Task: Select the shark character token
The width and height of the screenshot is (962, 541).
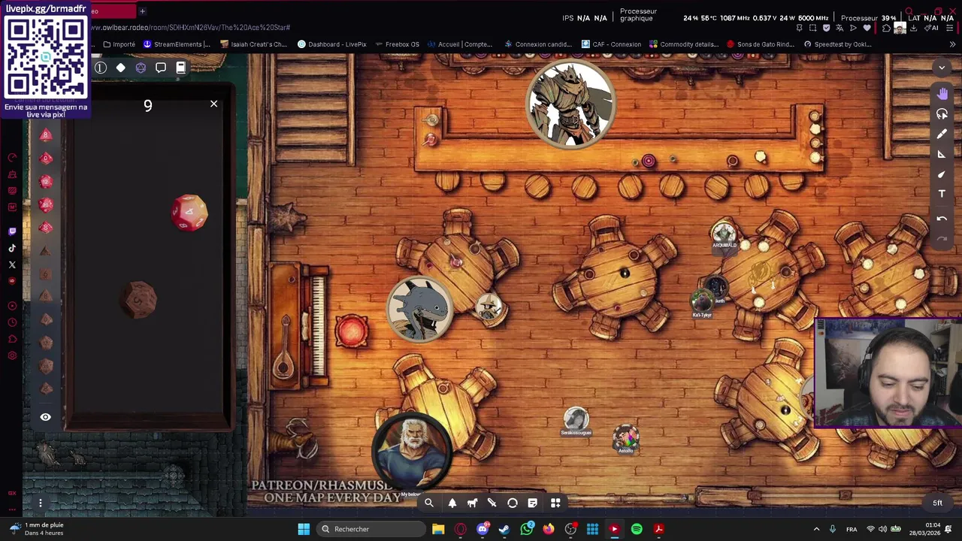Action: point(420,310)
